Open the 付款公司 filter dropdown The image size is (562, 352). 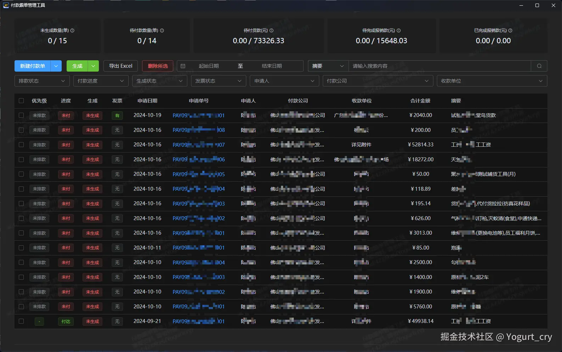[x=378, y=81]
